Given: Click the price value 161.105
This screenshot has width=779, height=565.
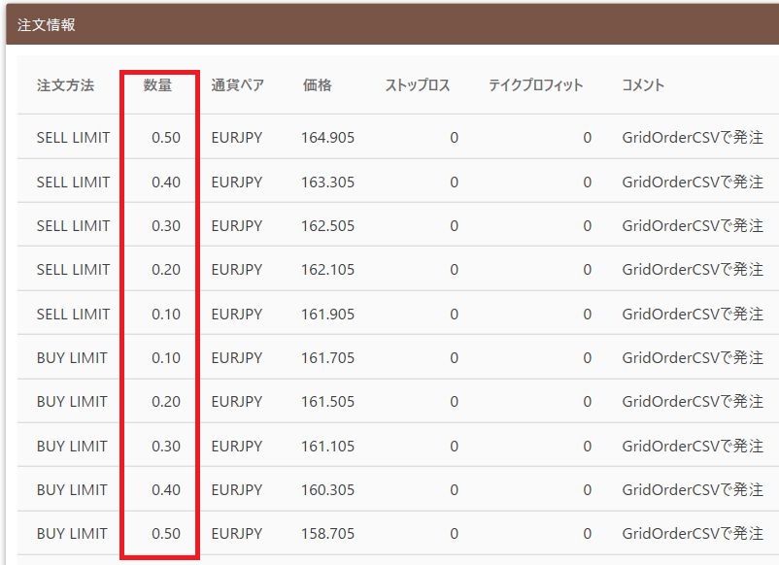Looking at the screenshot, I should coord(328,447).
